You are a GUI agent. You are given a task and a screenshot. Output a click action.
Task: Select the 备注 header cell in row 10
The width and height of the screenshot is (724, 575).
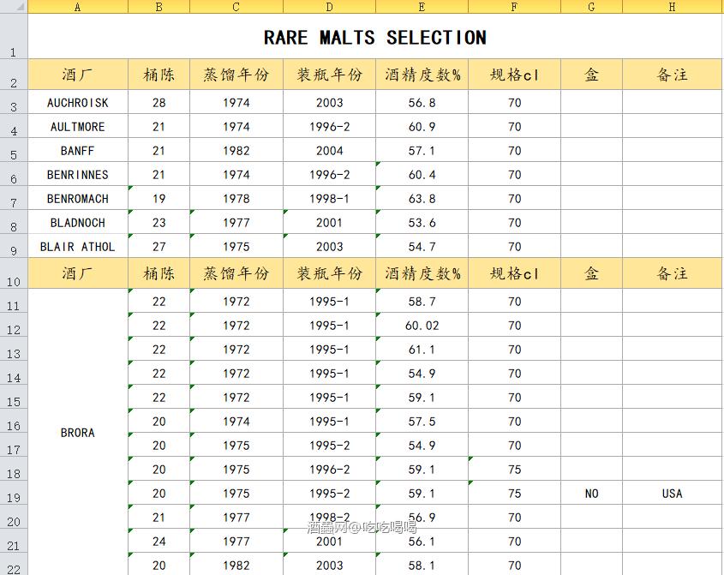[671, 273]
